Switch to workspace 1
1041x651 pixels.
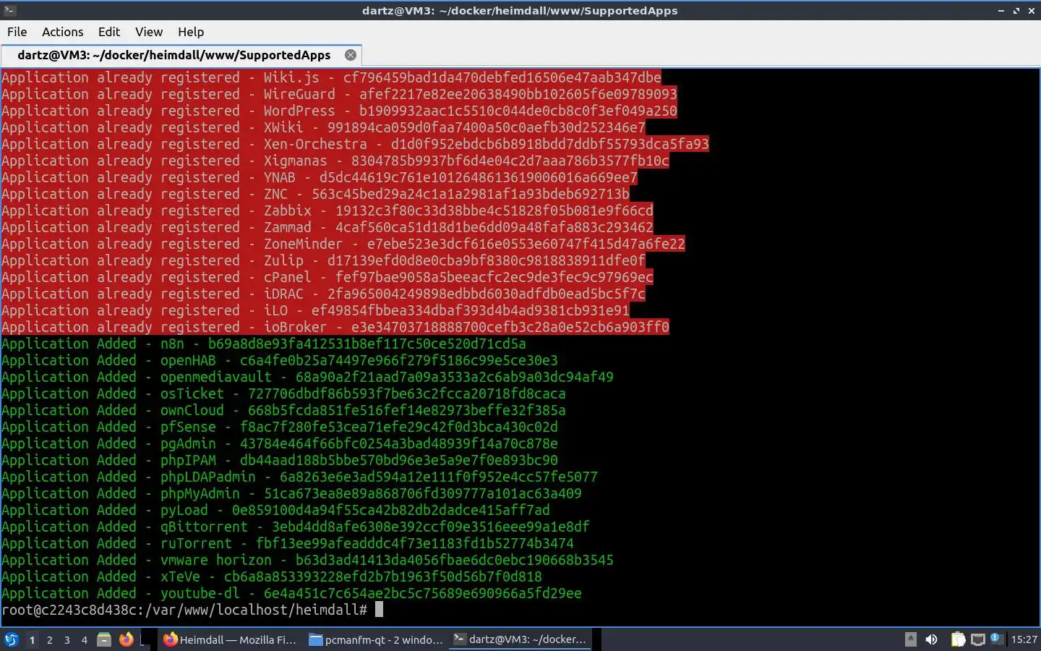[x=32, y=640]
